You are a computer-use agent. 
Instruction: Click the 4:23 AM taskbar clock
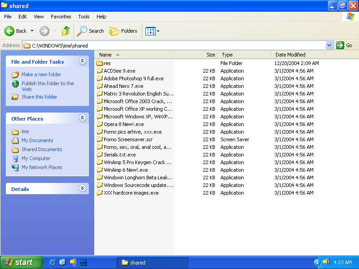[x=342, y=262]
